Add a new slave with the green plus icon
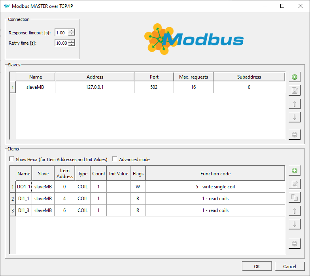Viewport: 310px width, 276px height. coord(294,77)
